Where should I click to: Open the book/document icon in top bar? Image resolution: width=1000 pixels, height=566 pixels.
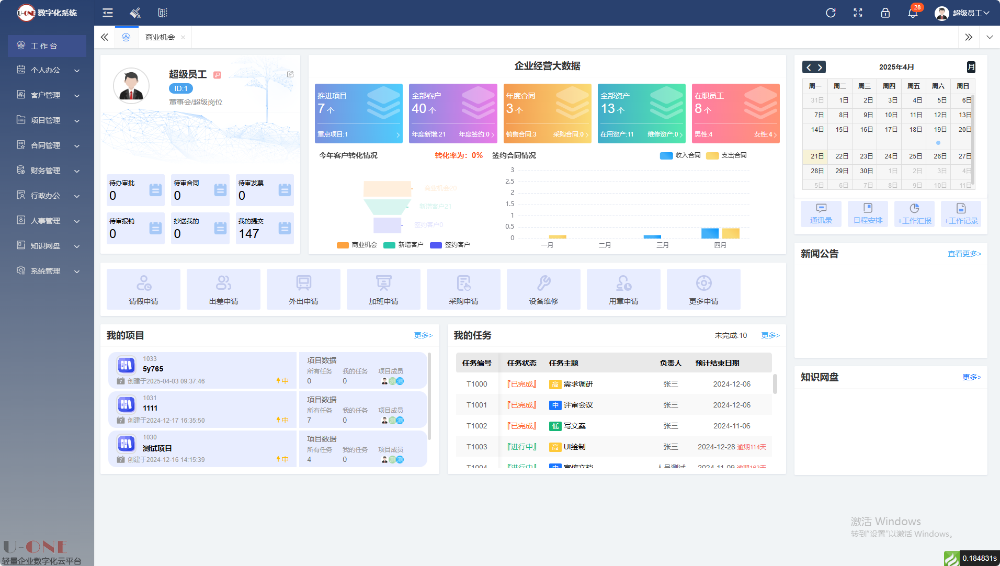tap(163, 13)
